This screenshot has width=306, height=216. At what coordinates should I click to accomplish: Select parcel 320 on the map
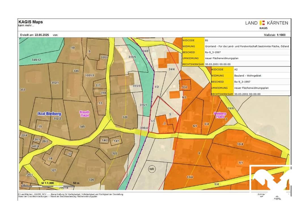coord(125,117)
